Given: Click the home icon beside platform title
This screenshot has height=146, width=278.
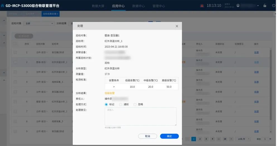Looking at the screenshot, I should (x=3, y=6).
